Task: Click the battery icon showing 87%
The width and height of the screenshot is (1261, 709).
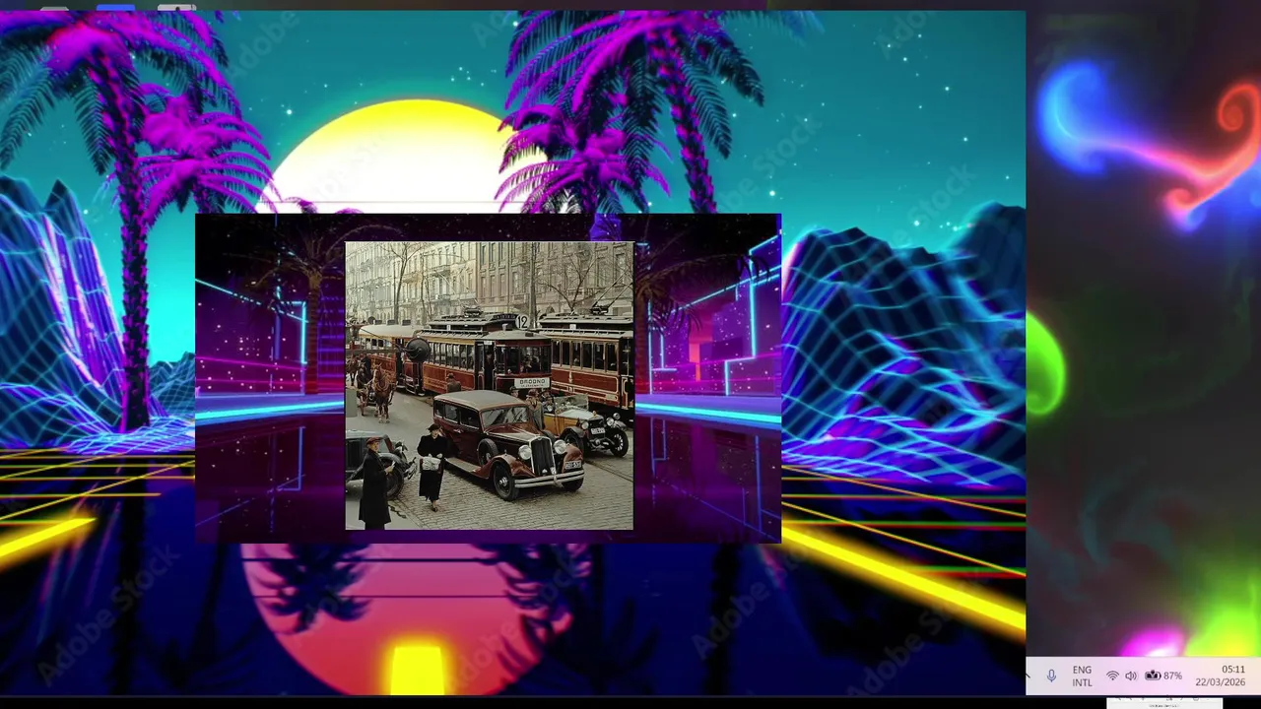Action: 1162,677
